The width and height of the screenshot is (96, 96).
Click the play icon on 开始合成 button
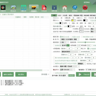coord(80,74)
